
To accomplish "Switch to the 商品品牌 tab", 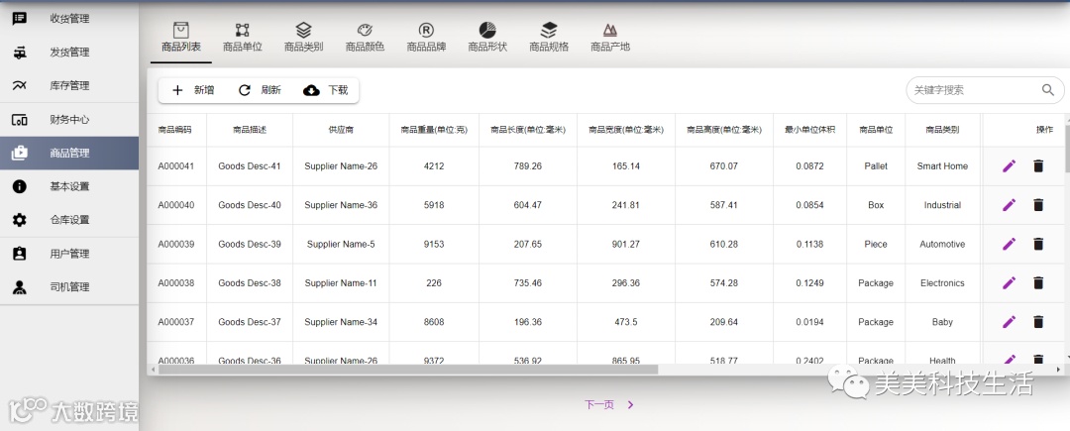I will point(426,39).
